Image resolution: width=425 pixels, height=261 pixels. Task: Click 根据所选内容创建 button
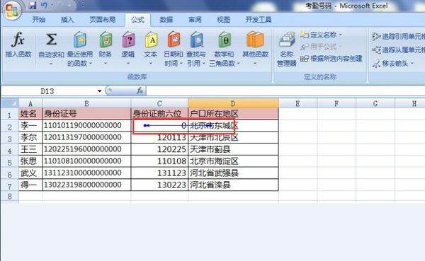(x=331, y=59)
